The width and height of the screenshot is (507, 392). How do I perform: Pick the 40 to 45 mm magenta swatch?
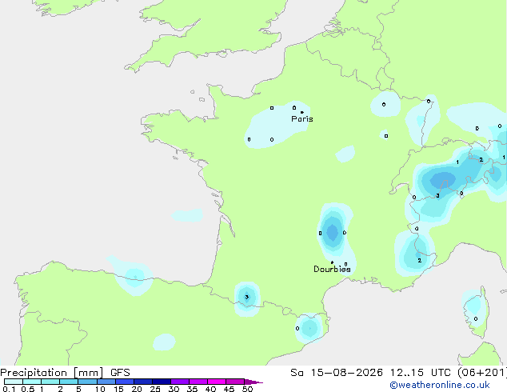tap(217, 382)
